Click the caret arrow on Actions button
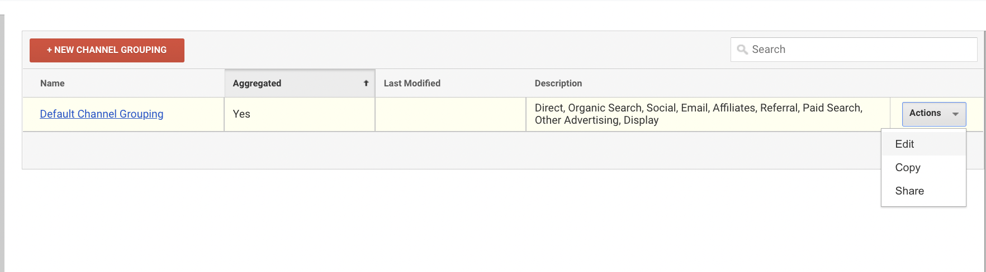Viewport: 986px width, 272px height. pyautogui.click(x=955, y=114)
